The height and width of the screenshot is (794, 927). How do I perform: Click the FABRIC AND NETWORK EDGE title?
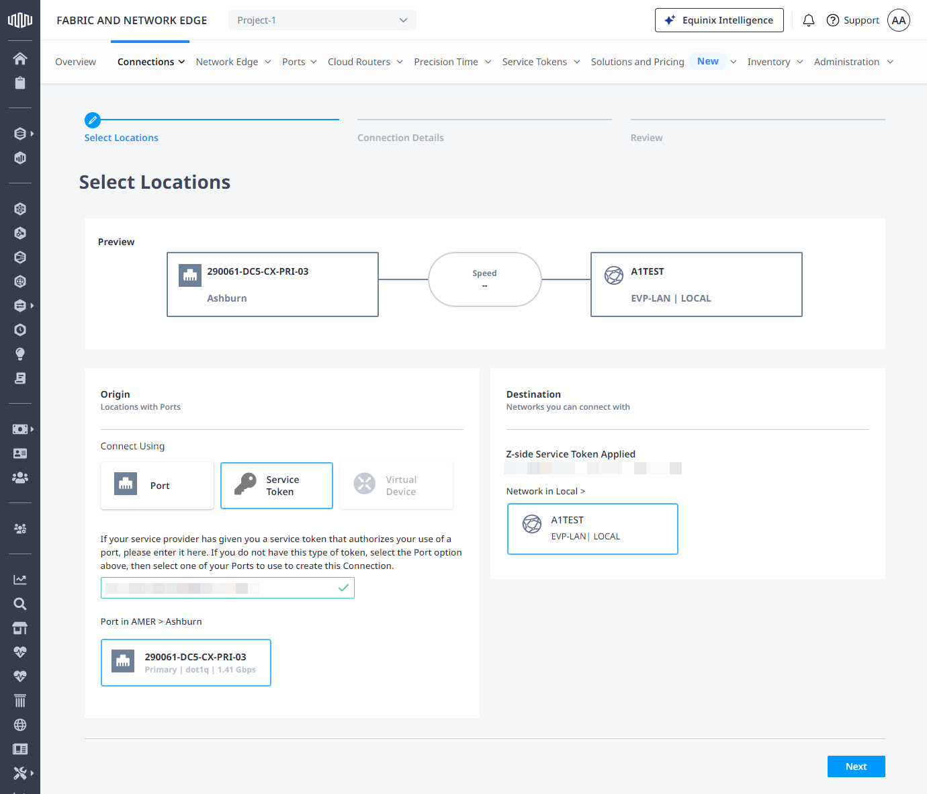pos(132,20)
